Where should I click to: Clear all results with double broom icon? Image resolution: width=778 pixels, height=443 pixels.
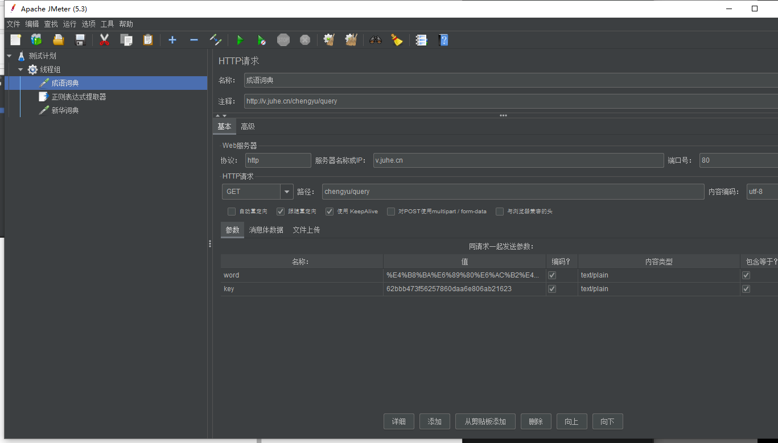click(351, 40)
